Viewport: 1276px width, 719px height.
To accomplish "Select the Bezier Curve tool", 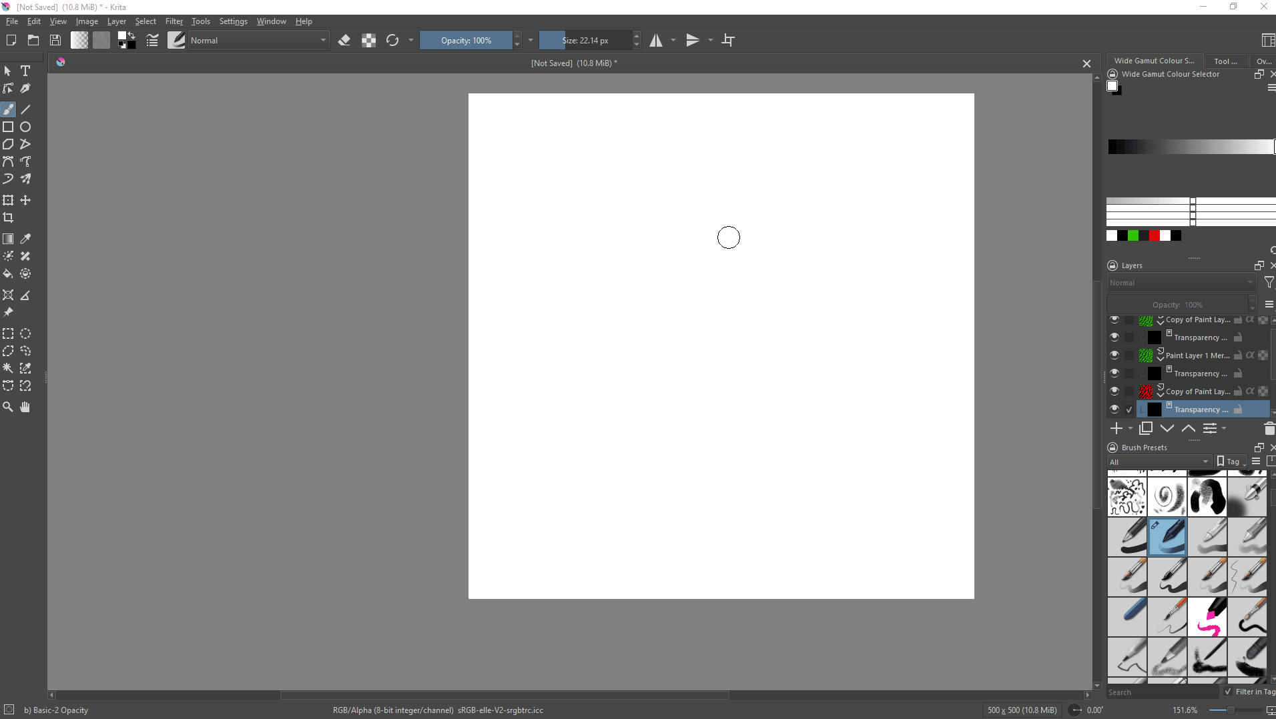I will [8, 161].
